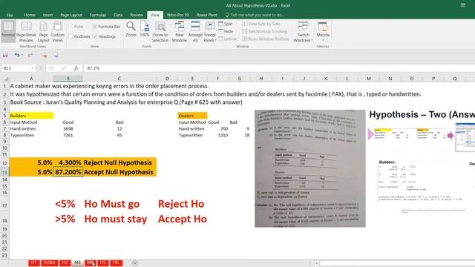Switch to sheet tab H4

91,263
